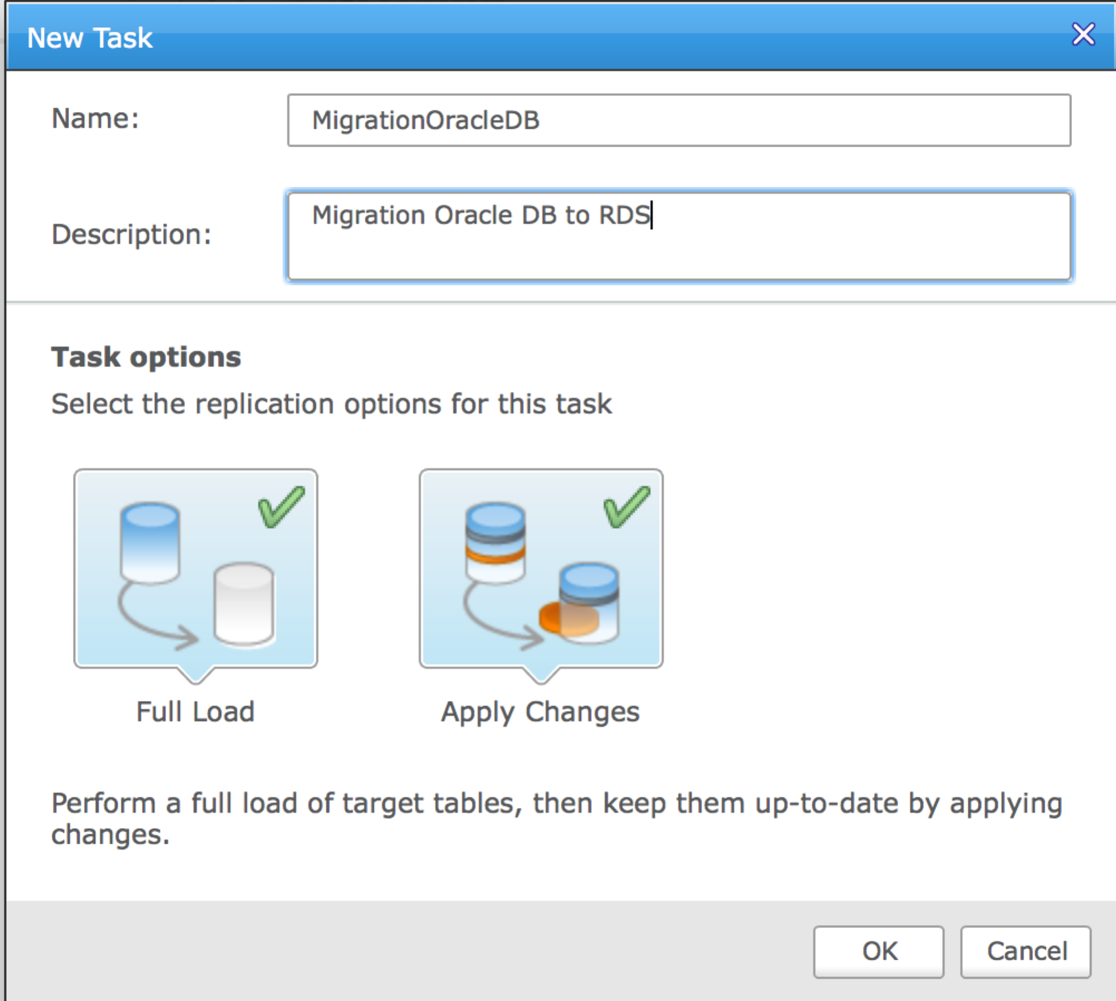Screen dimensions: 1116x1001
Task: Click inside the Description text area
Action: (679, 236)
